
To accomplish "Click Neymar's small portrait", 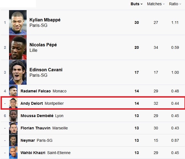I will click(13, 140).
